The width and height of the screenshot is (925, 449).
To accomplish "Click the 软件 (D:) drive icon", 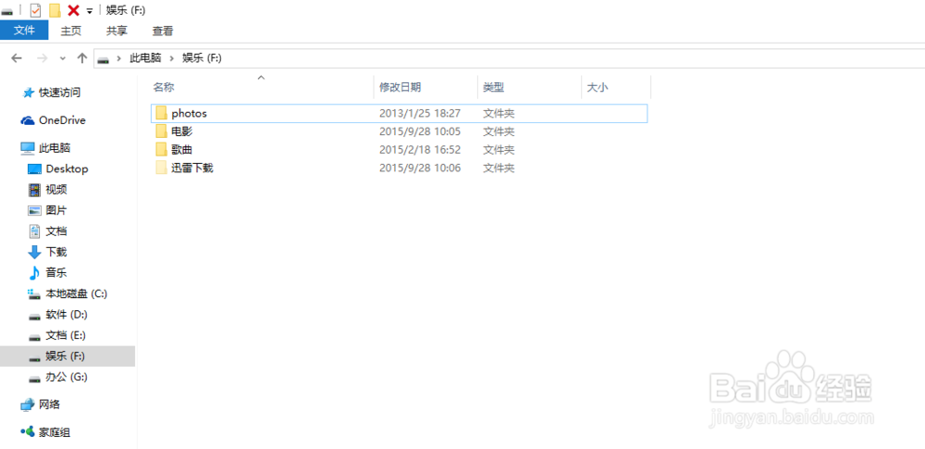I will [x=35, y=315].
